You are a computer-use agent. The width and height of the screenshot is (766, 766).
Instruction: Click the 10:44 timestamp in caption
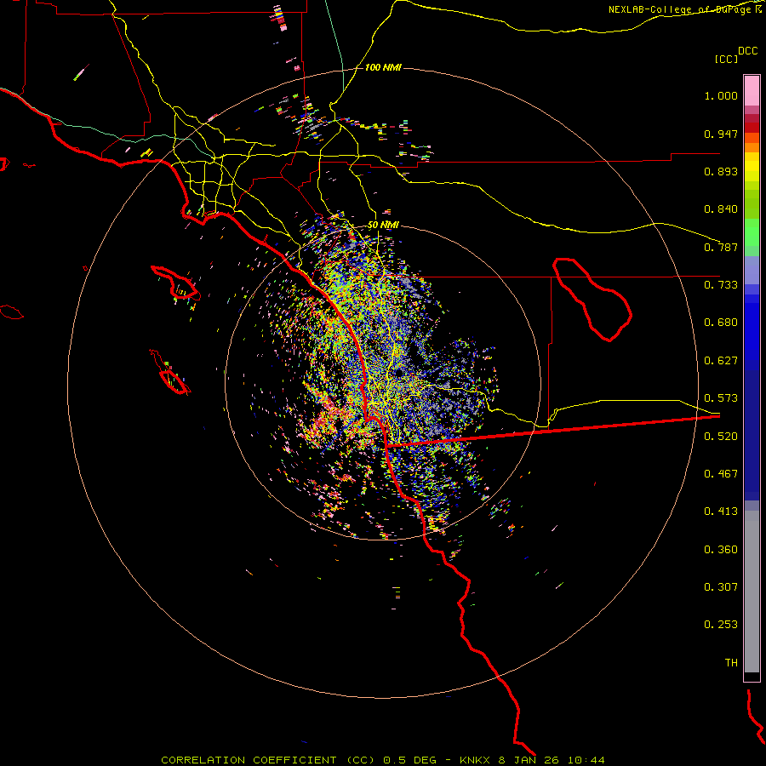(586, 760)
